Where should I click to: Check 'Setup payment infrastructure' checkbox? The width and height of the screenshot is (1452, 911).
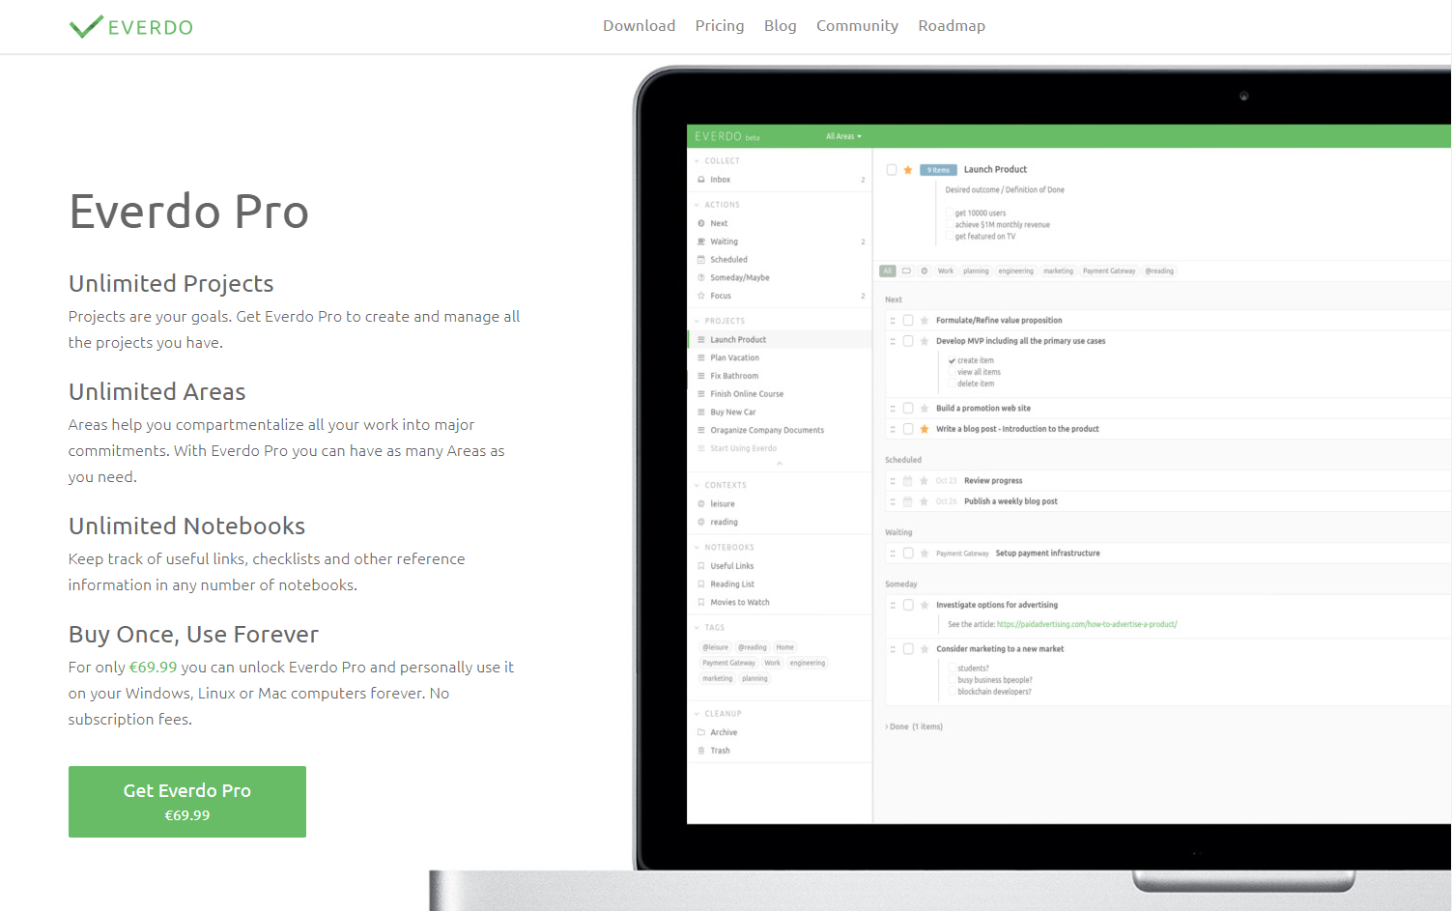[908, 554]
